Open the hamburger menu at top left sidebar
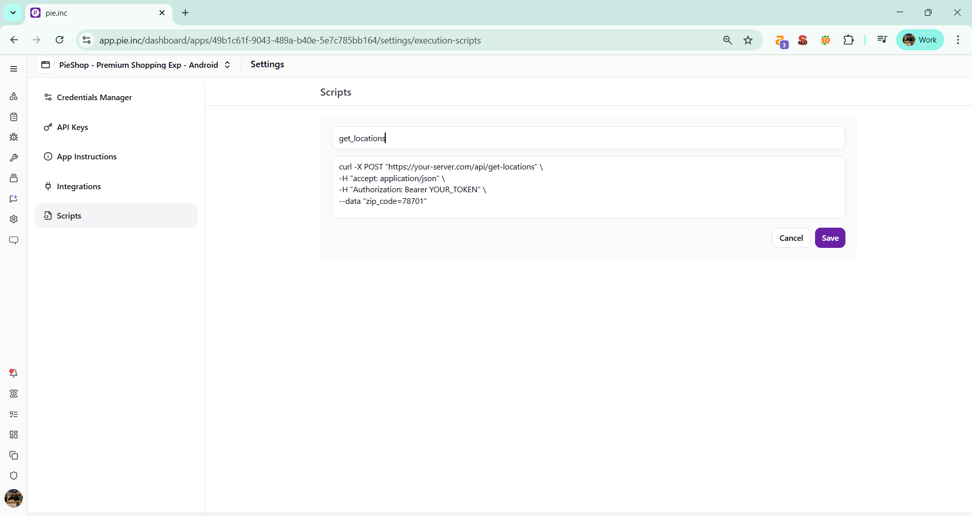The width and height of the screenshot is (972, 516). (14, 68)
